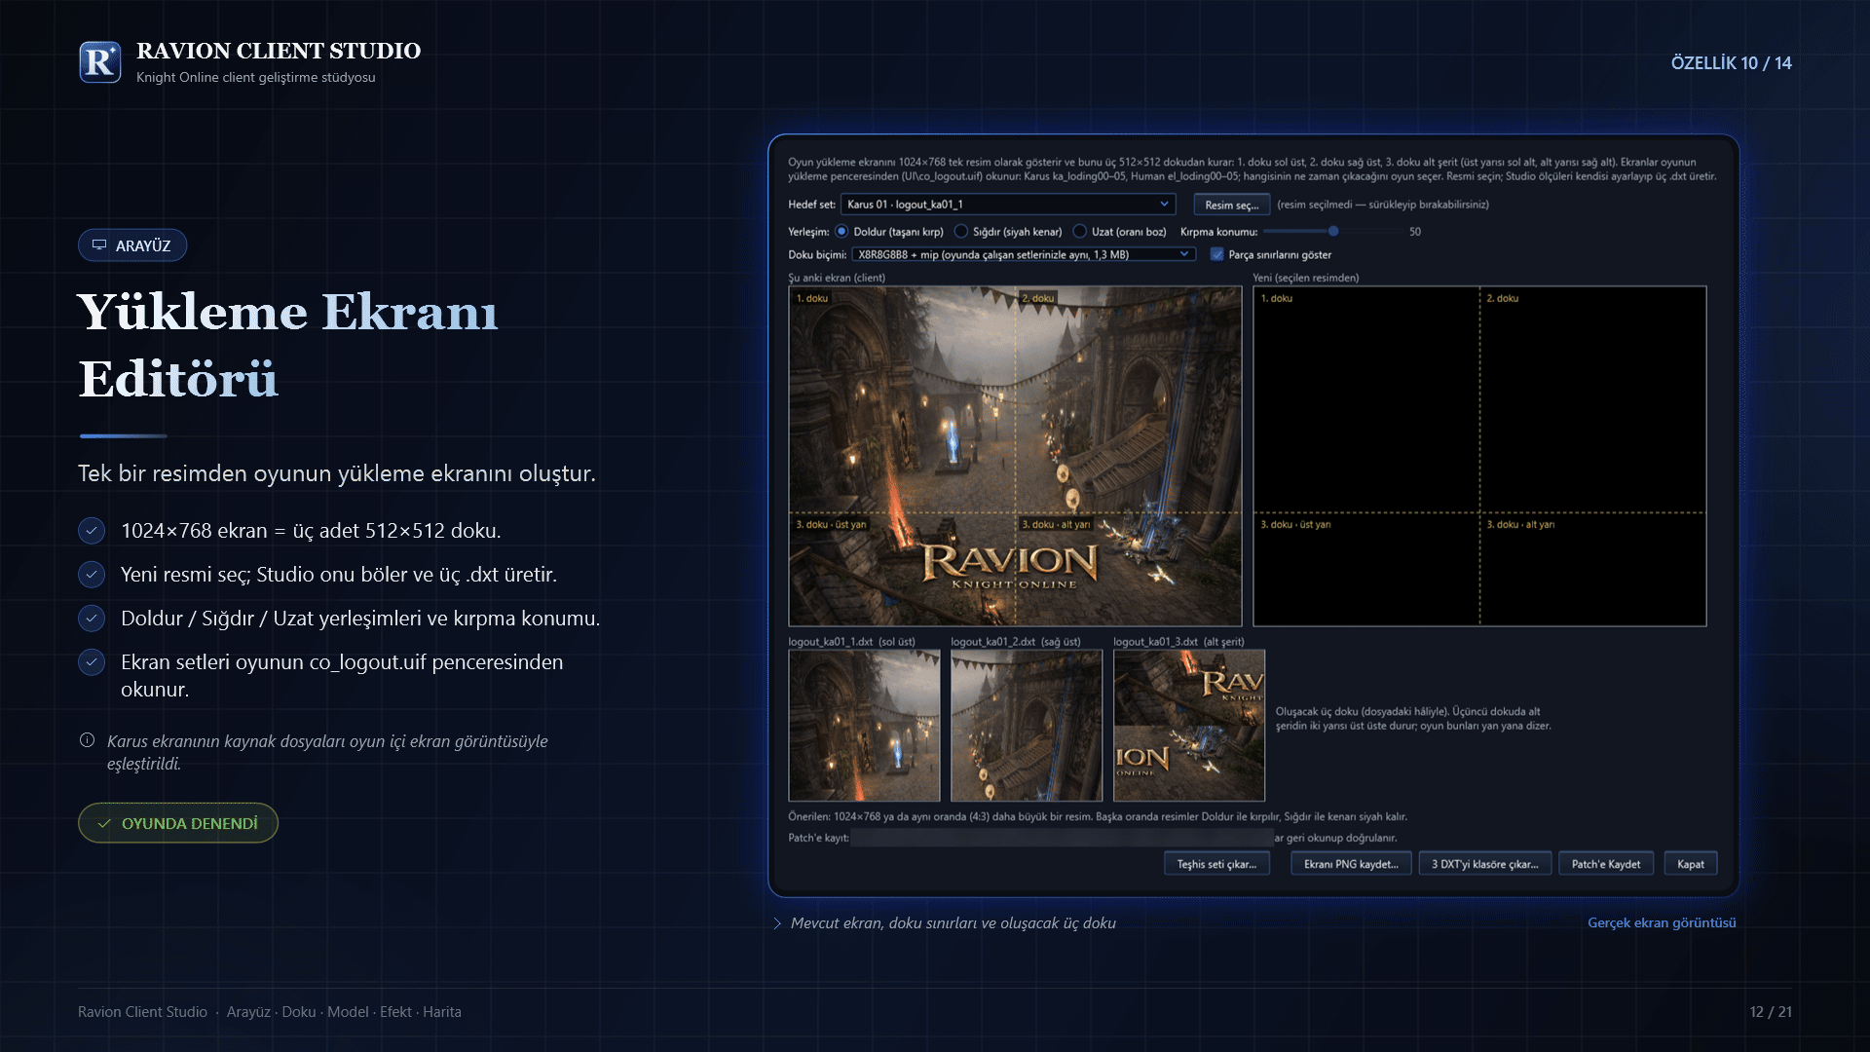Select the Sığdır (siyah kenar) radio option

[x=961, y=232]
